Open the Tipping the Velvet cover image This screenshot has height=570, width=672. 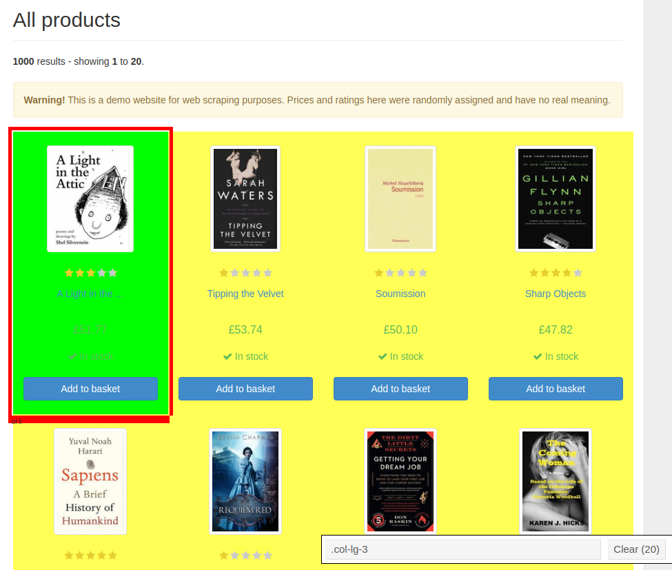(245, 199)
